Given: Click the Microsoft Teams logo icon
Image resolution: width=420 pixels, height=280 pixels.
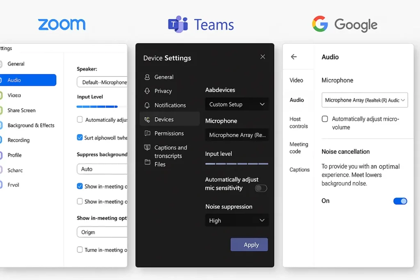Looking at the screenshot, I should 178,24.
